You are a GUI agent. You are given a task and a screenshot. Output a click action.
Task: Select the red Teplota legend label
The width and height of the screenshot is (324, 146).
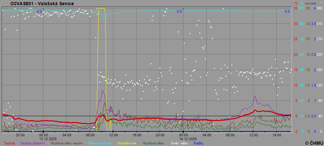[x=9, y=143]
